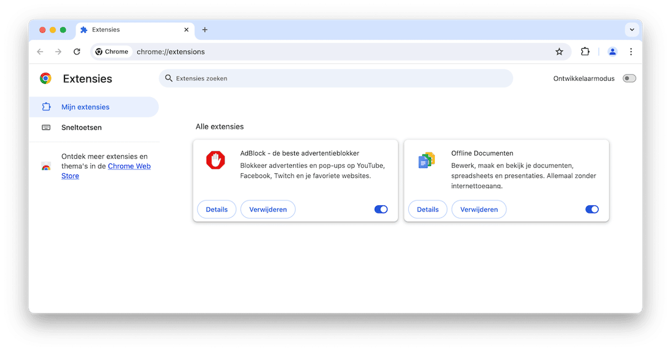The width and height of the screenshot is (671, 351).
Task: Open the extensions puzzle icon in toolbar
Action: coord(585,52)
